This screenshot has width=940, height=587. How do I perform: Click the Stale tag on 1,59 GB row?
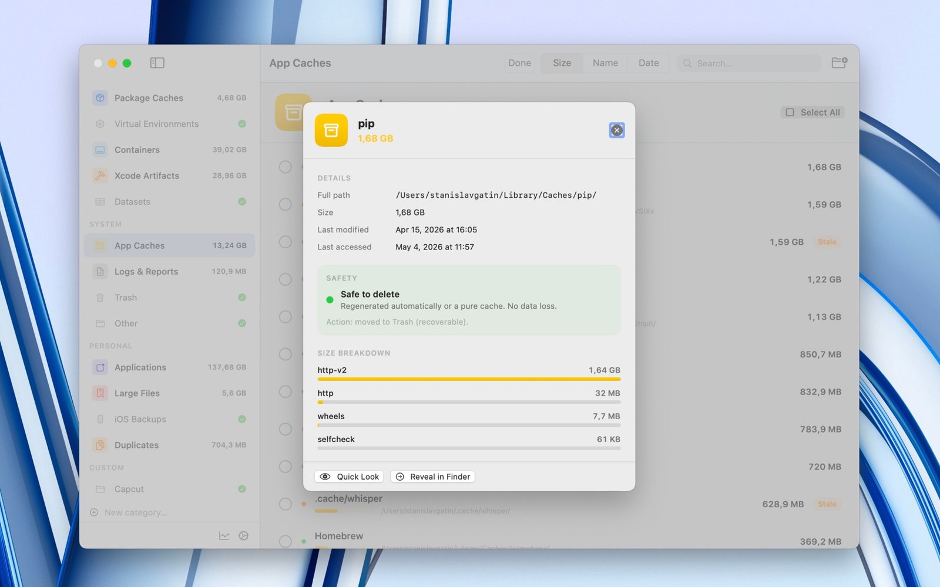[827, 242]
